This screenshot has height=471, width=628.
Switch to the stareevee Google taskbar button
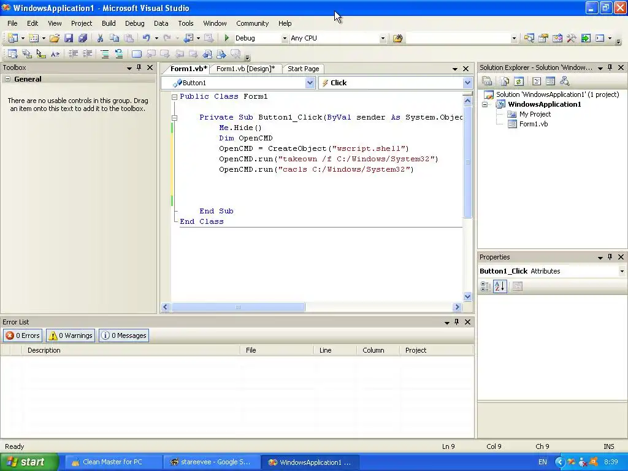(x=212, y=462)
